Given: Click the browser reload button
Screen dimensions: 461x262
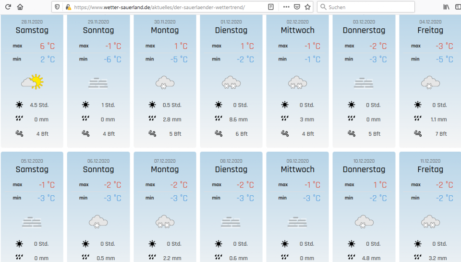Looking at the screenshot, I should (8, 7).
